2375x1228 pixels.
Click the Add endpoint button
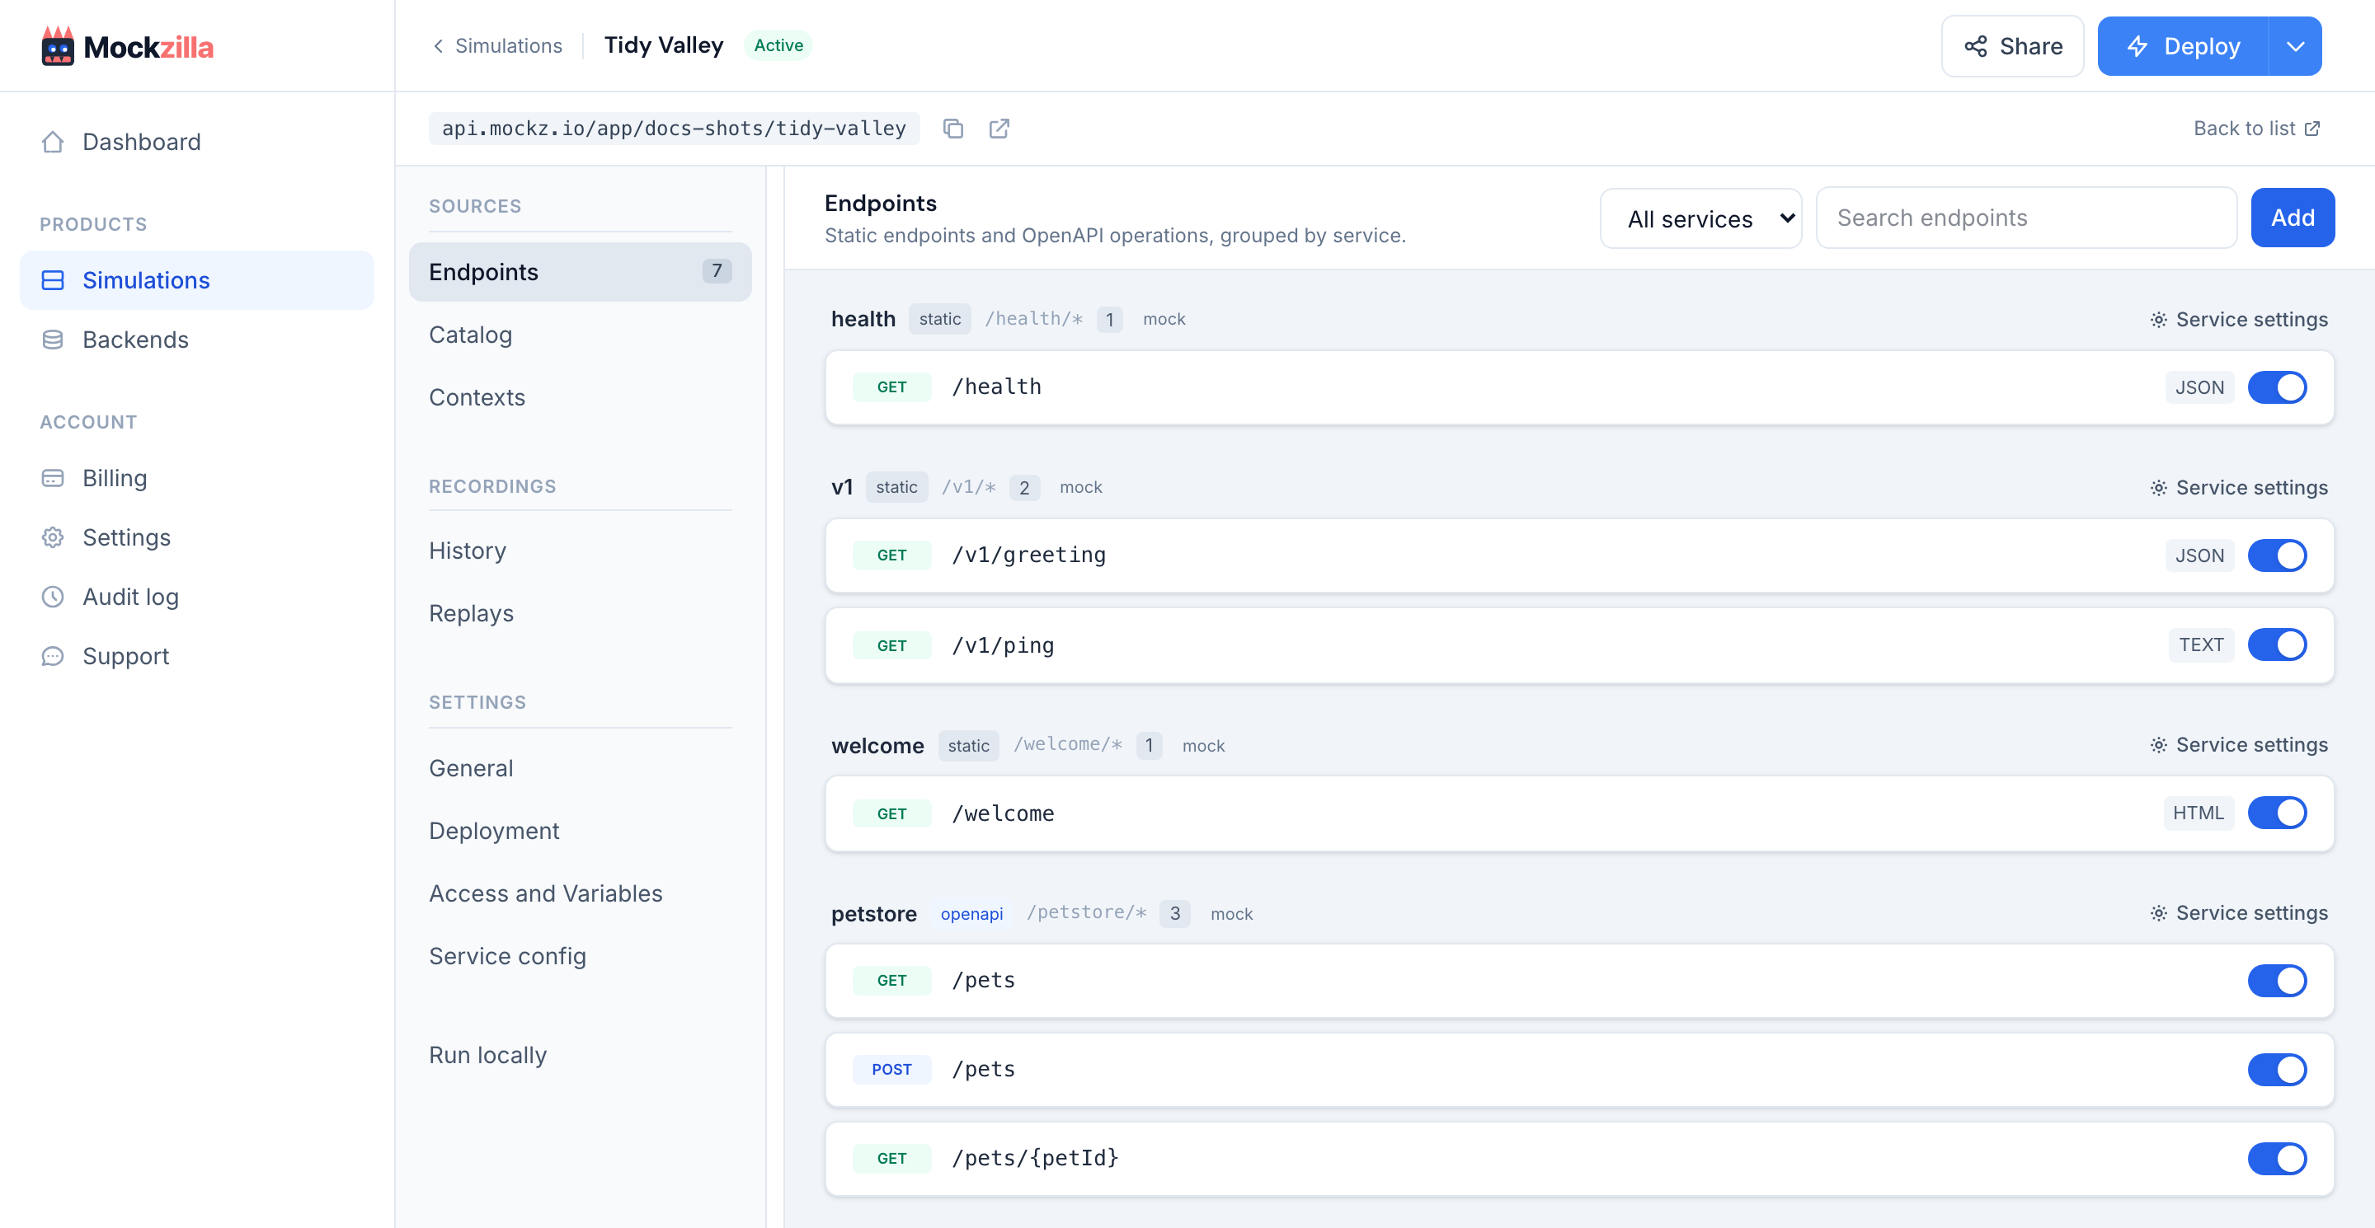pos(2292,218)
